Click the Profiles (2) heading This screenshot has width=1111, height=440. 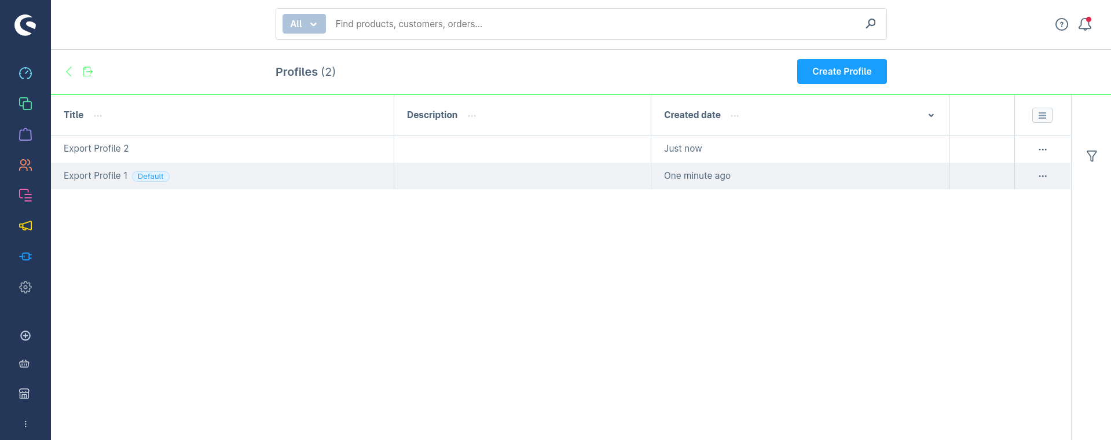point(306,72)
